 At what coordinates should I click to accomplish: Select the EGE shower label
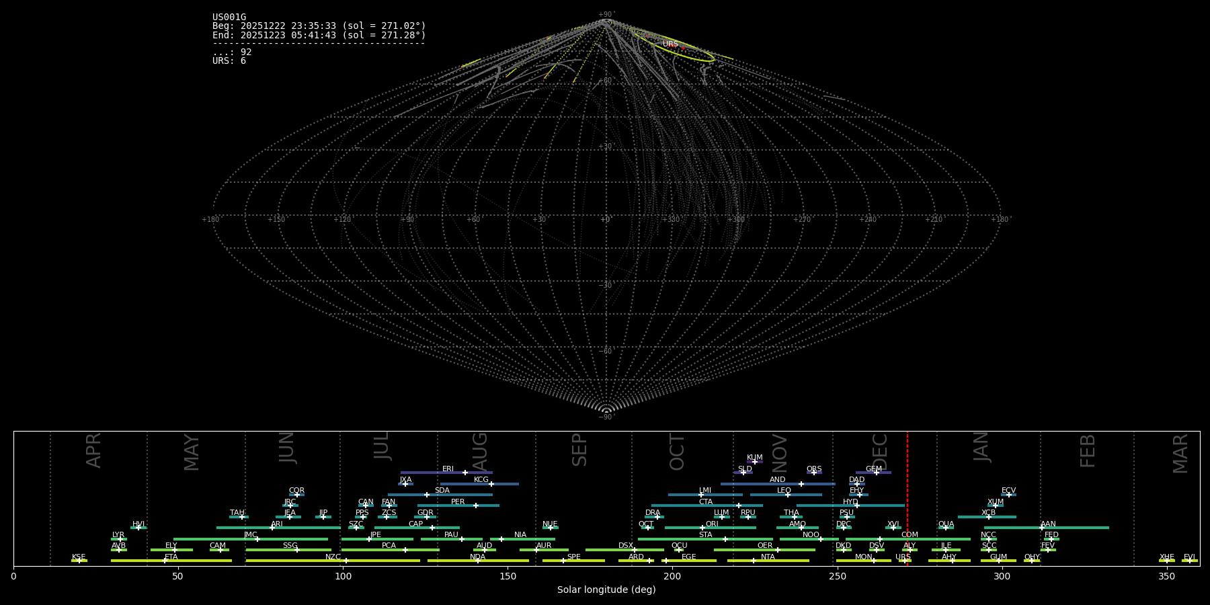pyautogui.click(x=689, y=557)
